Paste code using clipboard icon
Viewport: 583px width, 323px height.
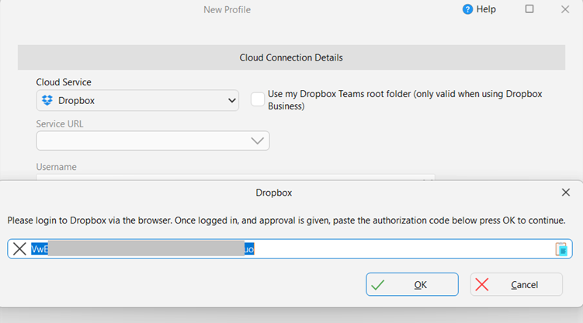[561, 249]
